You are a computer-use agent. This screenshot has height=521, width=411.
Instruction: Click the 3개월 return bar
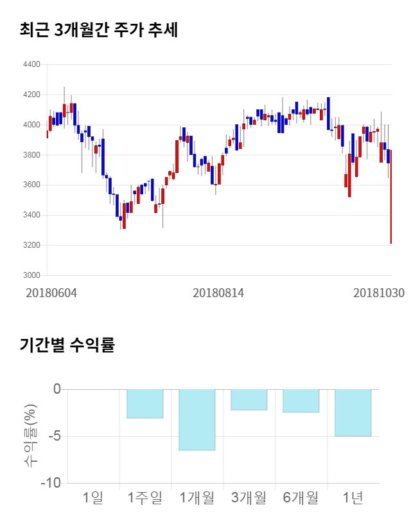point(249,399)
